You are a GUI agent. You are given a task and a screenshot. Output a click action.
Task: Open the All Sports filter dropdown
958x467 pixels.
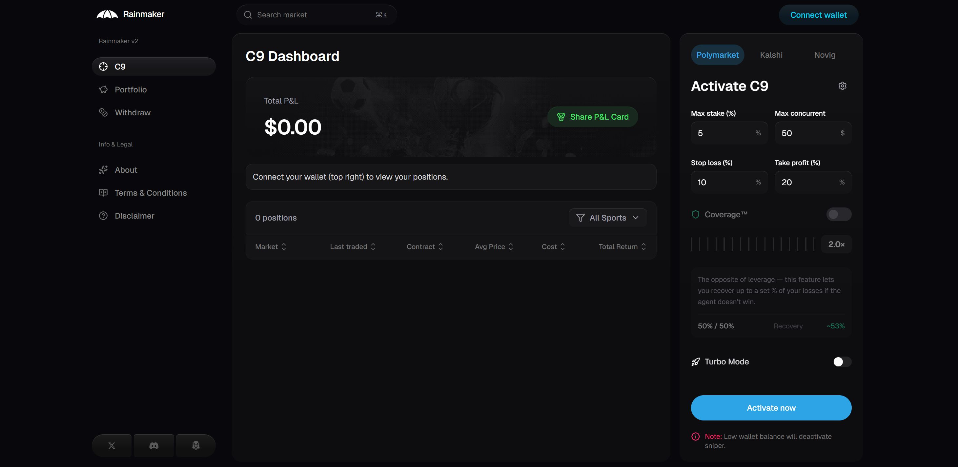[607, 218]
